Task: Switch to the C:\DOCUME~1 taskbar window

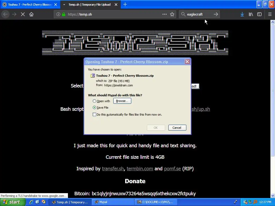Action: pyautogui.click(x=156, y=202)
